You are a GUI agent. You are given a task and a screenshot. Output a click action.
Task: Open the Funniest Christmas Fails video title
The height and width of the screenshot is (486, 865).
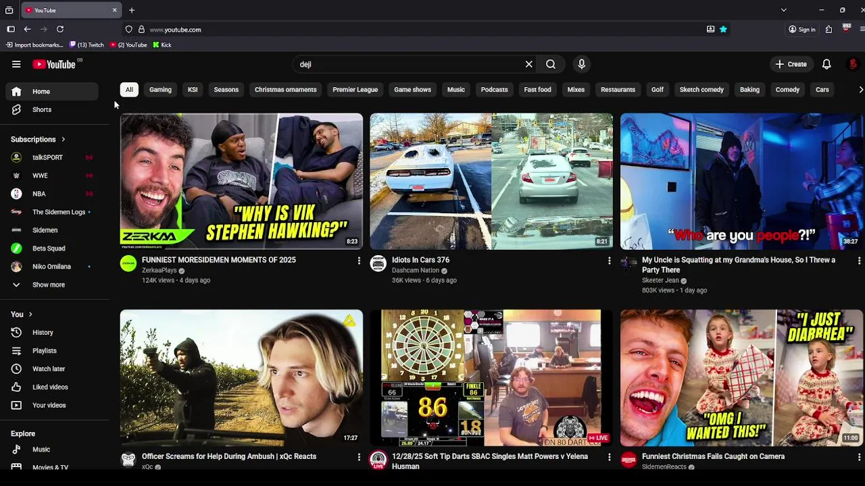coord(713,456)
